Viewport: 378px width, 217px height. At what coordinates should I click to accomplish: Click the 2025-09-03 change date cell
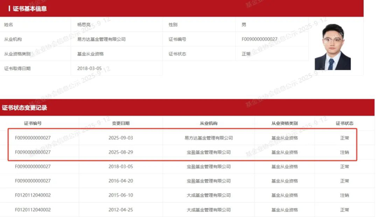click(121, 138)
